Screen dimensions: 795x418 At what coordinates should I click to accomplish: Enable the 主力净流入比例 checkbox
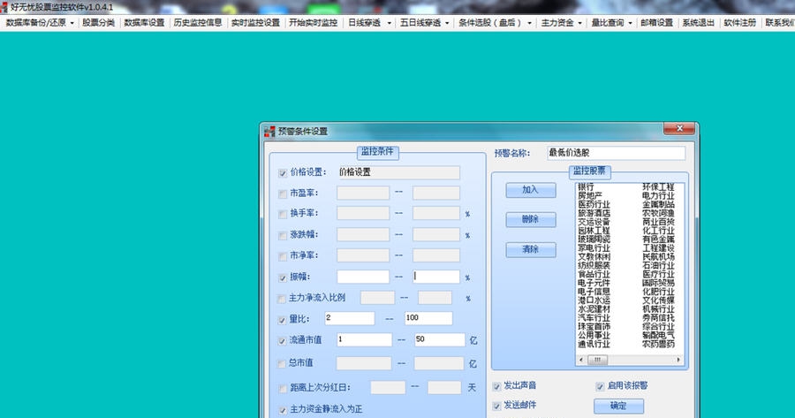(x=282, y=299)
